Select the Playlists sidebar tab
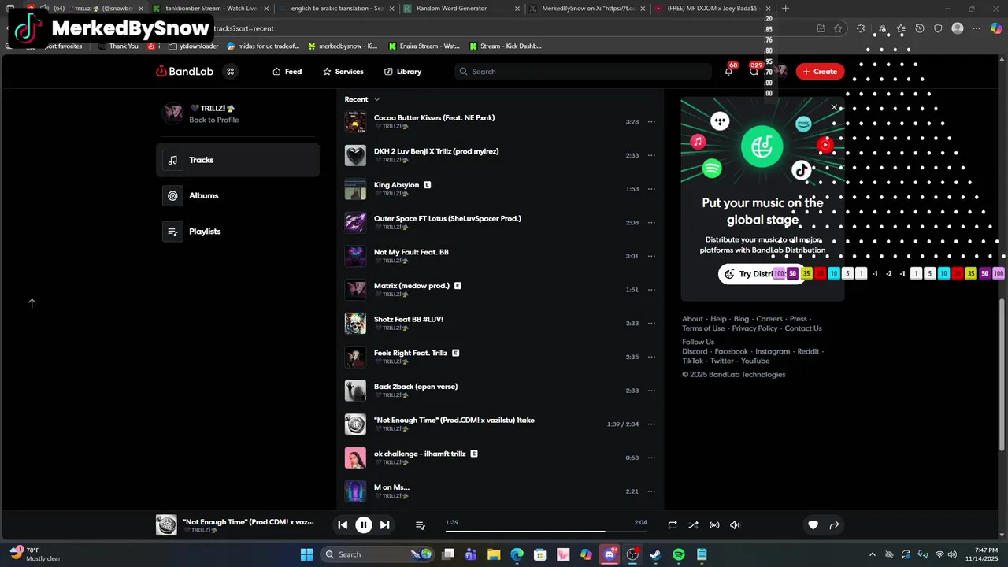This screenshot has width=1008, height=567. (x=238, y=232)
